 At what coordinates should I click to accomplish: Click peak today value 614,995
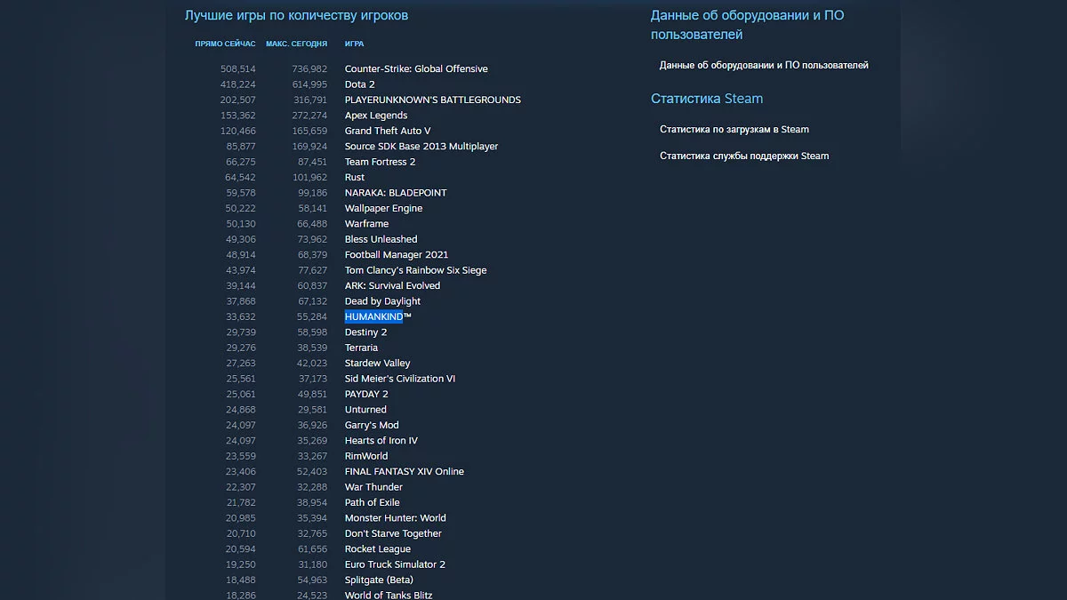[x=309, y=84]
